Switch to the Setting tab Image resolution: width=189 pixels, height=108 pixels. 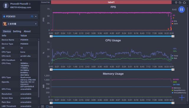17,31
